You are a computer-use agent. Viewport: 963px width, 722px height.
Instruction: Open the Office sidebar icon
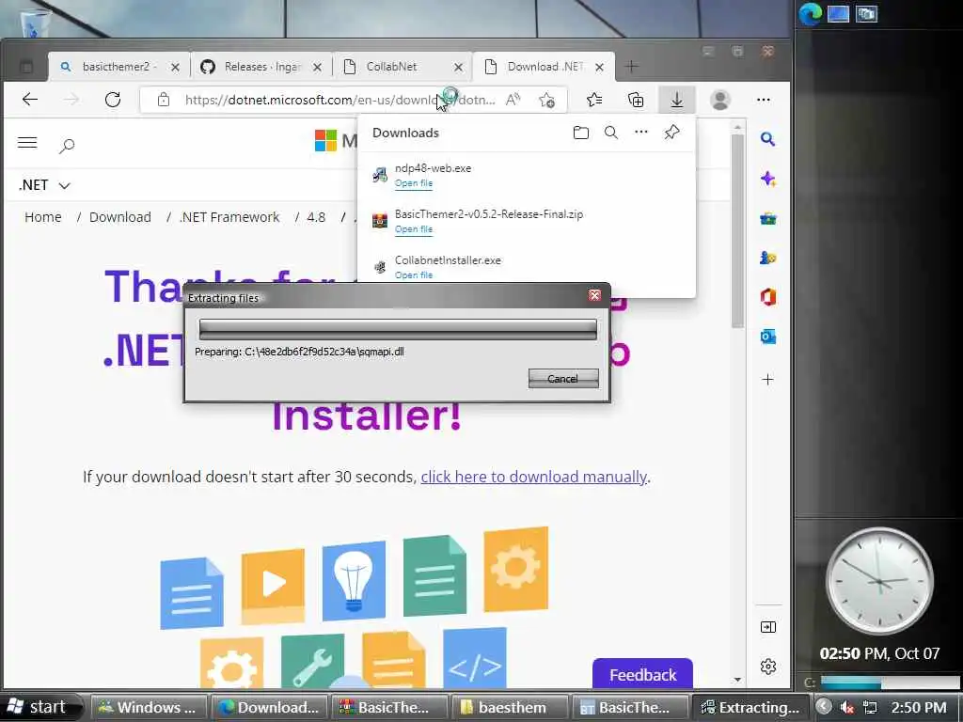click(x=767, y=297)
